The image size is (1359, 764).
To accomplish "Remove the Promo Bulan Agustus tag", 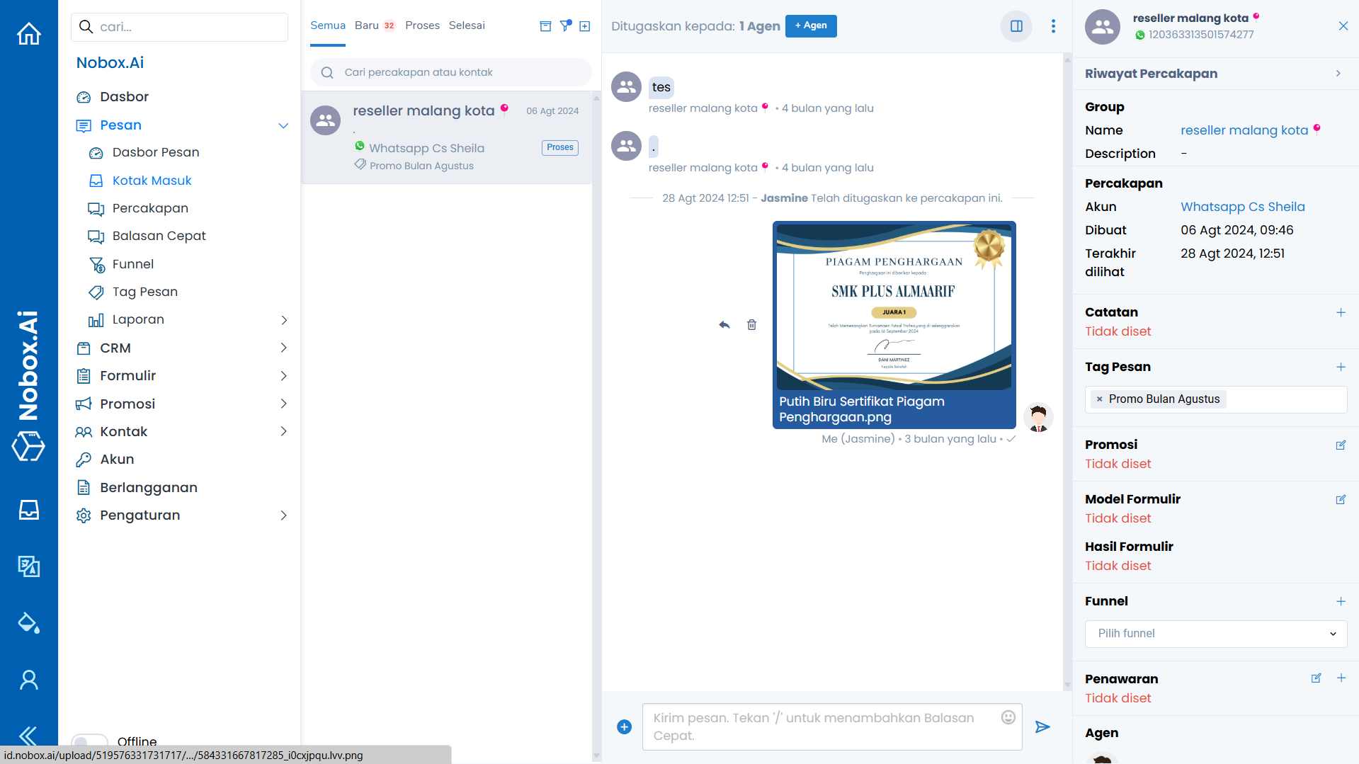I will [1099, 399].
